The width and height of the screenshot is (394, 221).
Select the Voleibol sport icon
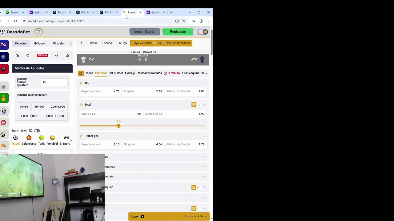[52, 138]
